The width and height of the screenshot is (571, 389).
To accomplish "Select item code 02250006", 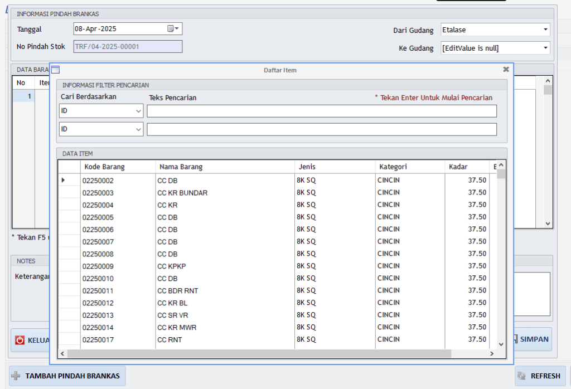I will pyautogui.click(x=98, y=230).
